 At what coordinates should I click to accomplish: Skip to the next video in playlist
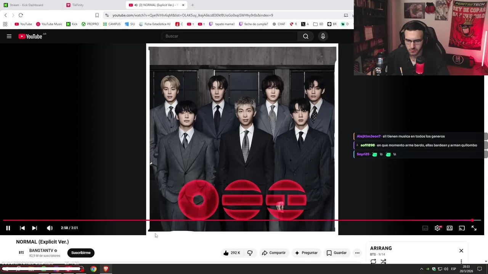(34, 228)
